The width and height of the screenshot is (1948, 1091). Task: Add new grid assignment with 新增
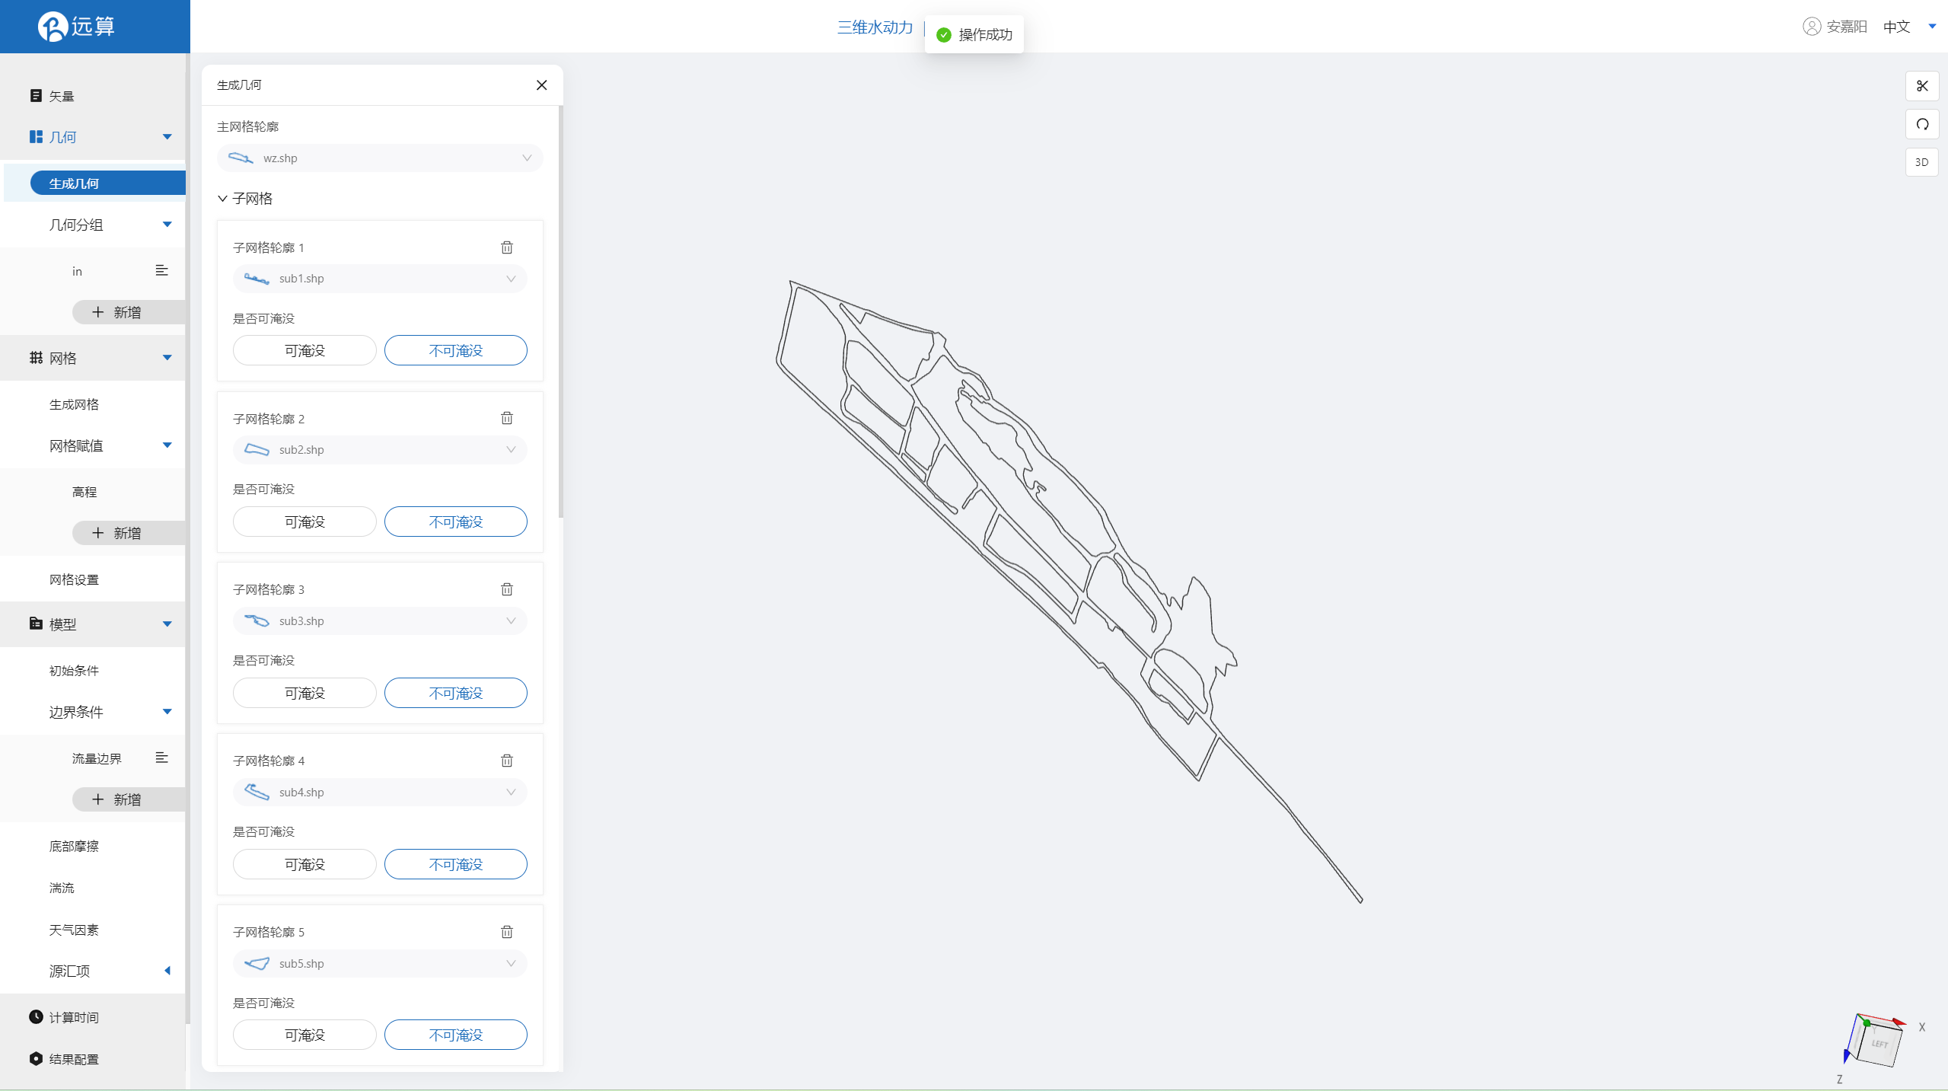(129, 533)
